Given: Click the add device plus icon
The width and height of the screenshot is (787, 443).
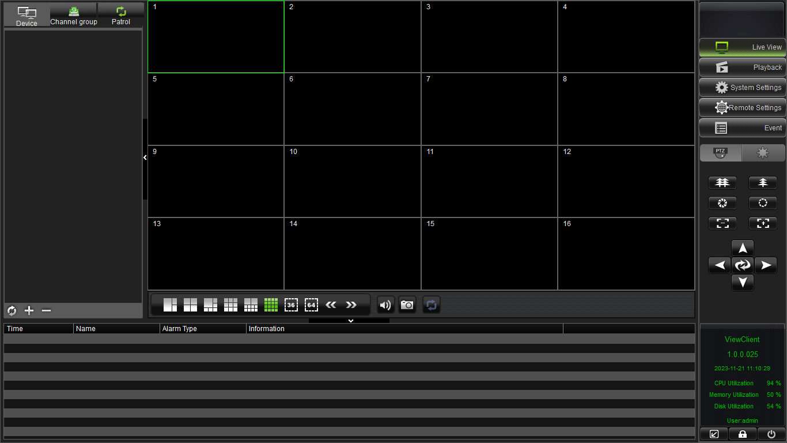Looking at the screenshot, I should coord(29,311).
